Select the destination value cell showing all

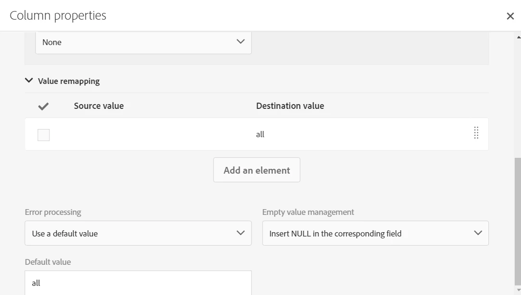coord(260,135)
